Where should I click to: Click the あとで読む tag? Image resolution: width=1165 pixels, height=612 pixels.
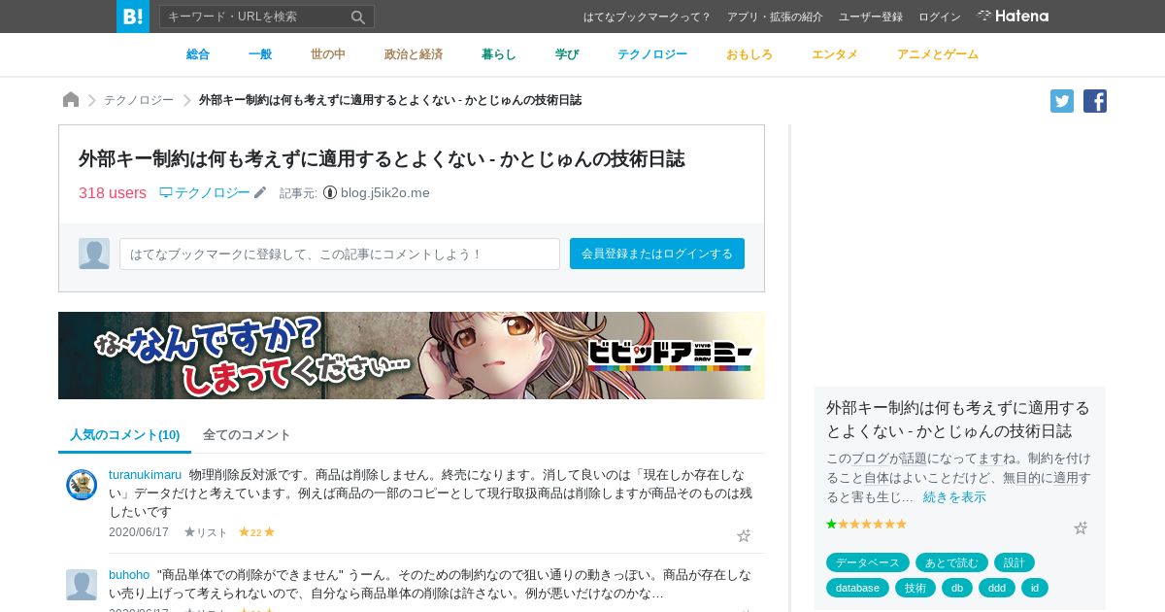point(952,562)
